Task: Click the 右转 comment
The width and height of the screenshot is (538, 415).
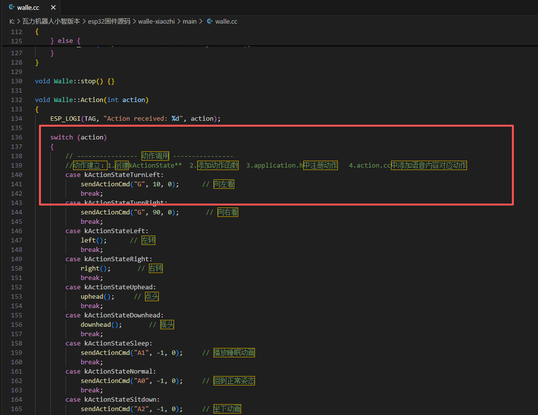Action: (156, 269)
